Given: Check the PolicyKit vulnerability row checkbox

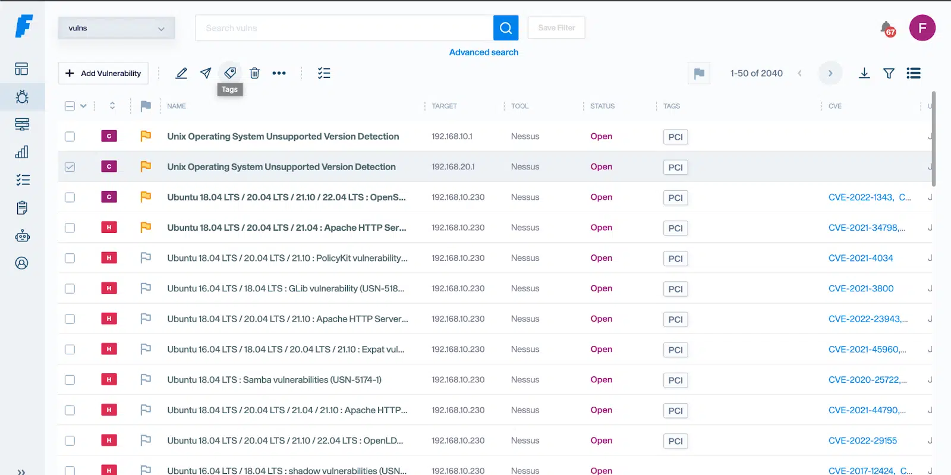Looking at the screenshot, I should click(70, 258).
